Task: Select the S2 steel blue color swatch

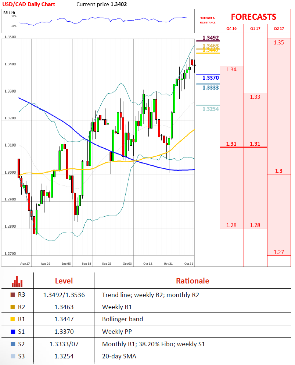Action: point(13,344)
